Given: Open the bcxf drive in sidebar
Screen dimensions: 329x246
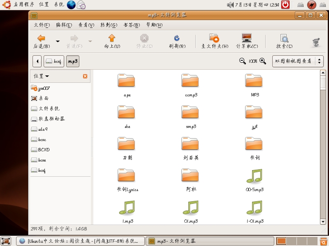Looking at the screenshot, I should pos(38,170).
